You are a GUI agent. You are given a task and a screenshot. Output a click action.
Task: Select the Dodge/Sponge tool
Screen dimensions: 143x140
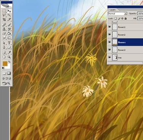coord(9,38)
